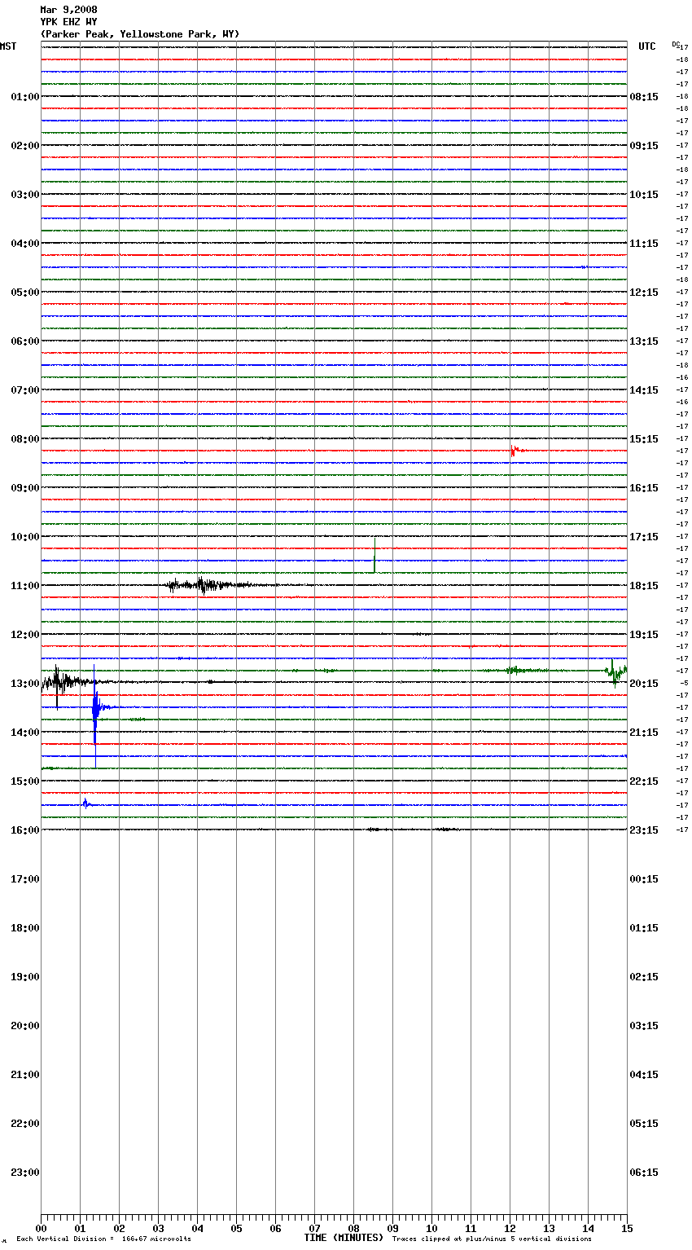Select the 15:00 MST time label

pos(25,781)
